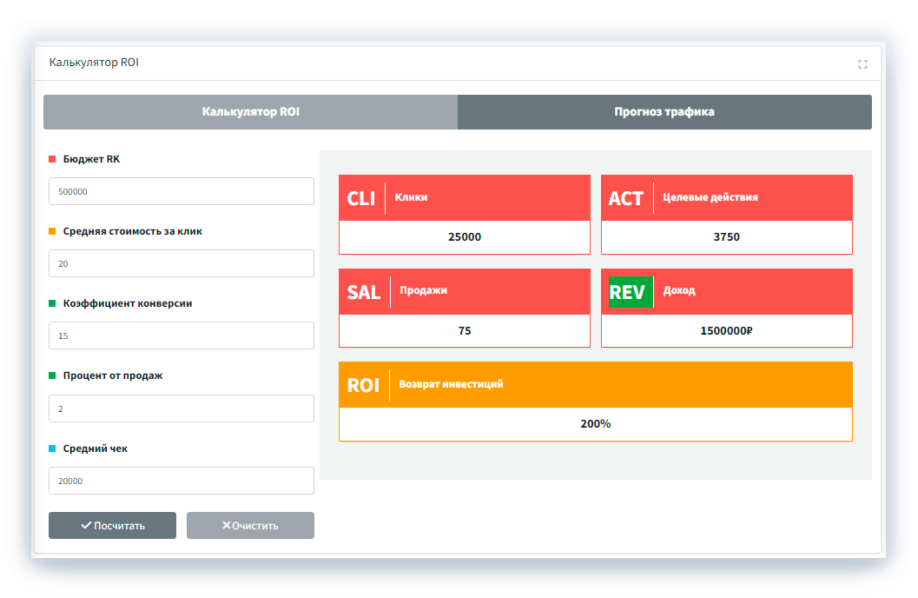Select the Калькулятор ROI tab
The height and width of the screenshot is (598, 918).
pos(250,112)
